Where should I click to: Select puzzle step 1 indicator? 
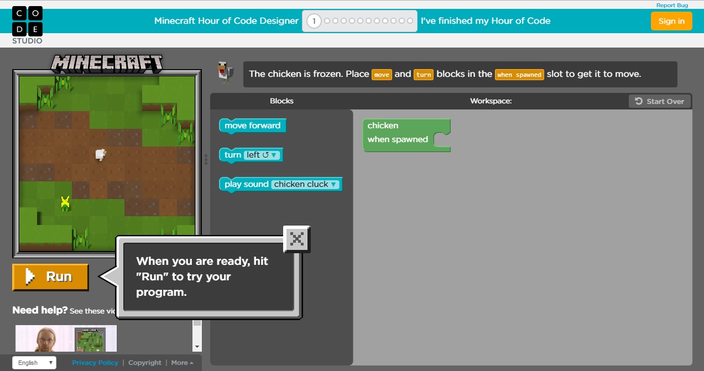pos(314,20)
